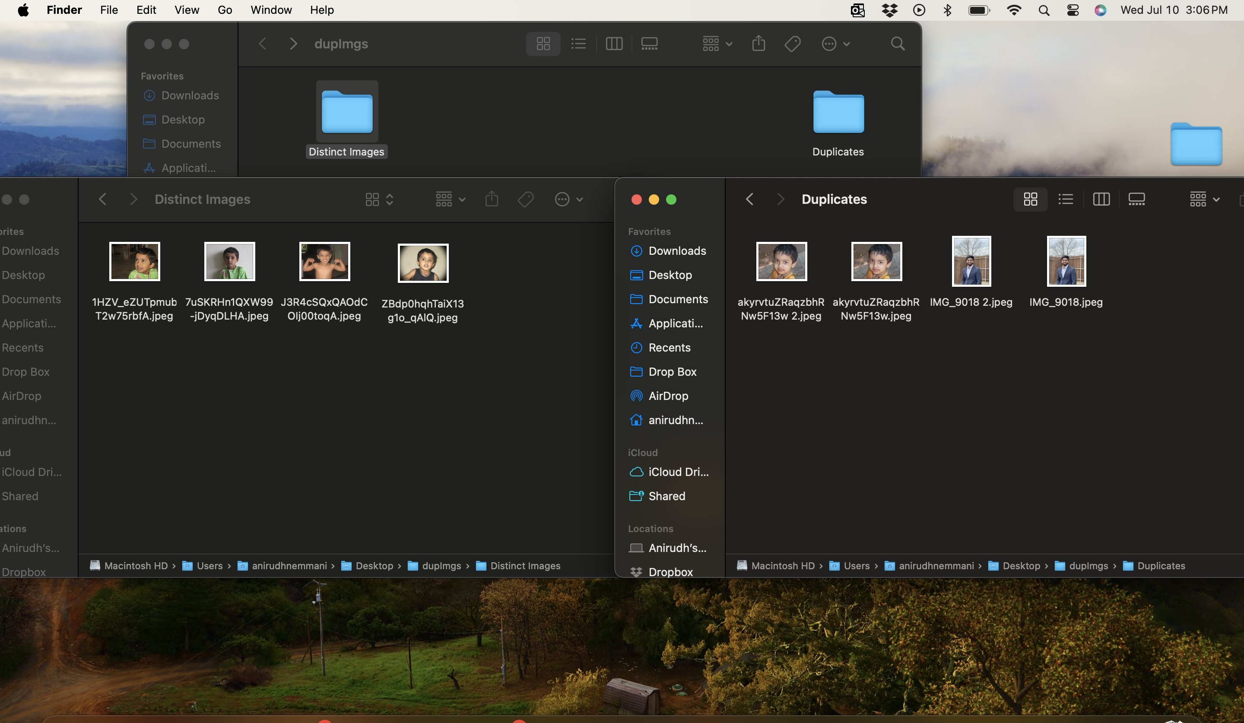Open Control Center in menu bar
Viewport: 1244px width, 723px height.
[x=1072, y=10]
